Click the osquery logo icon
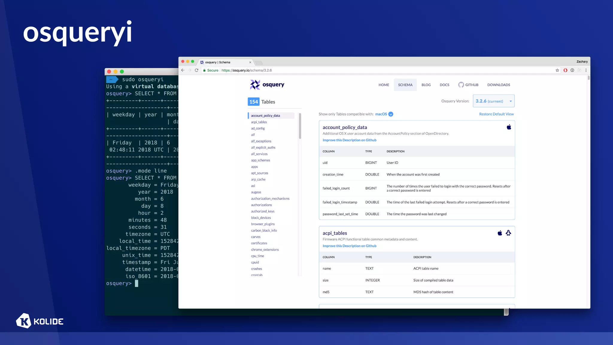The image size is (613, 345). click(x=255, y=85)
